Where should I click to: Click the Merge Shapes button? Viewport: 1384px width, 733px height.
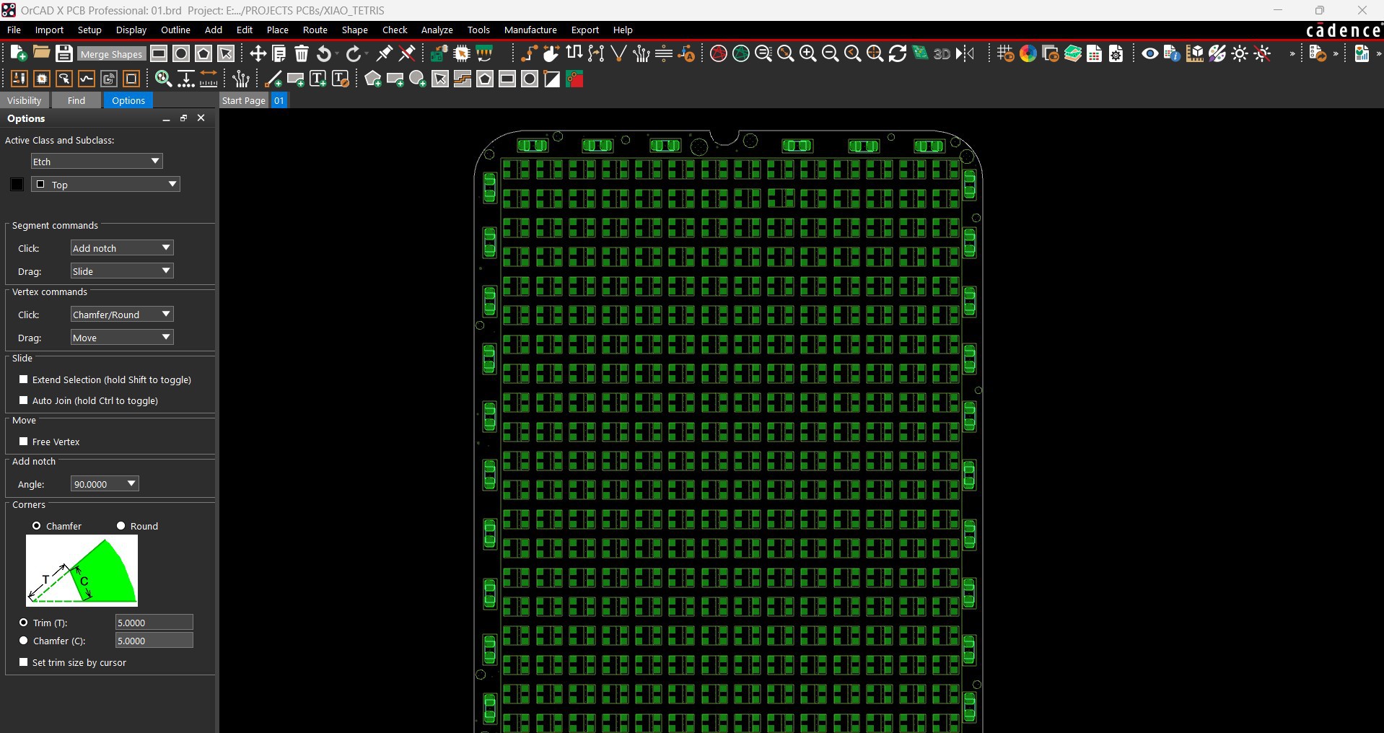coord(111,54)
